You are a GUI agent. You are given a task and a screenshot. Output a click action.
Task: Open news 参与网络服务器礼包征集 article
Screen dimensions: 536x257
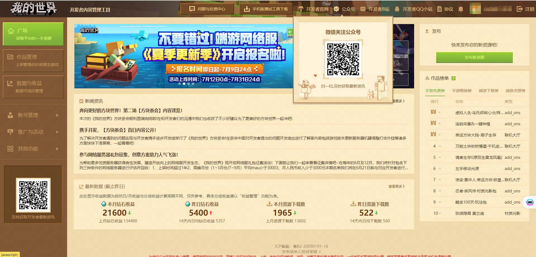pos(129,155)
